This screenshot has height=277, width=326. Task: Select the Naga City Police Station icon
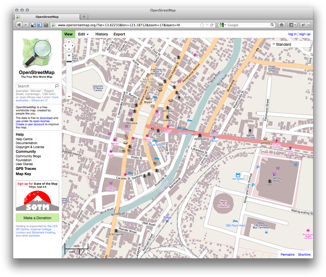click(148, 75)
